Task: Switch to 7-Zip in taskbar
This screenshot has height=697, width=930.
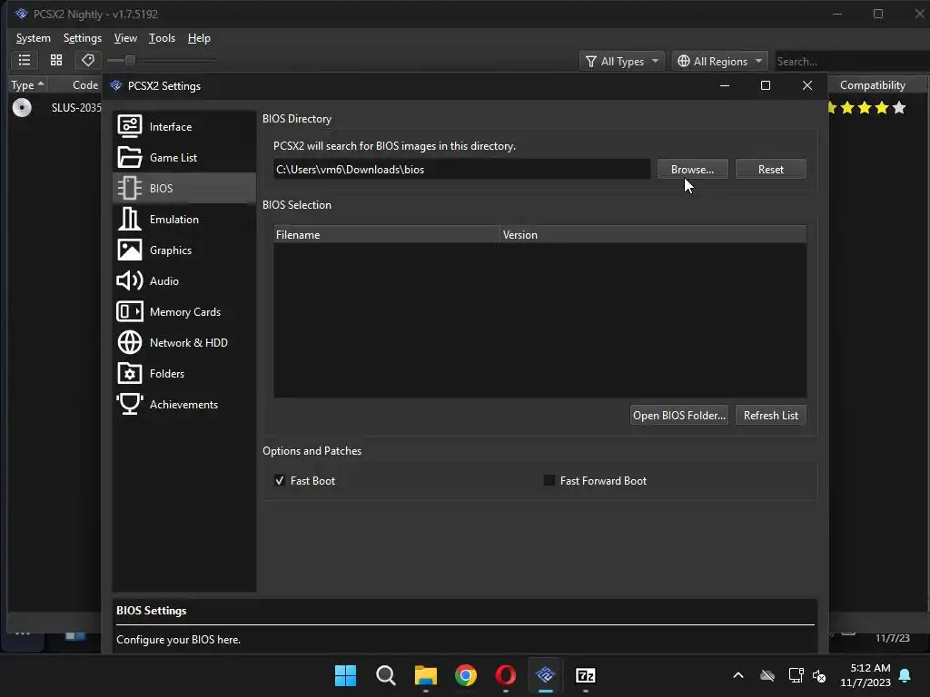Action: 586,675
